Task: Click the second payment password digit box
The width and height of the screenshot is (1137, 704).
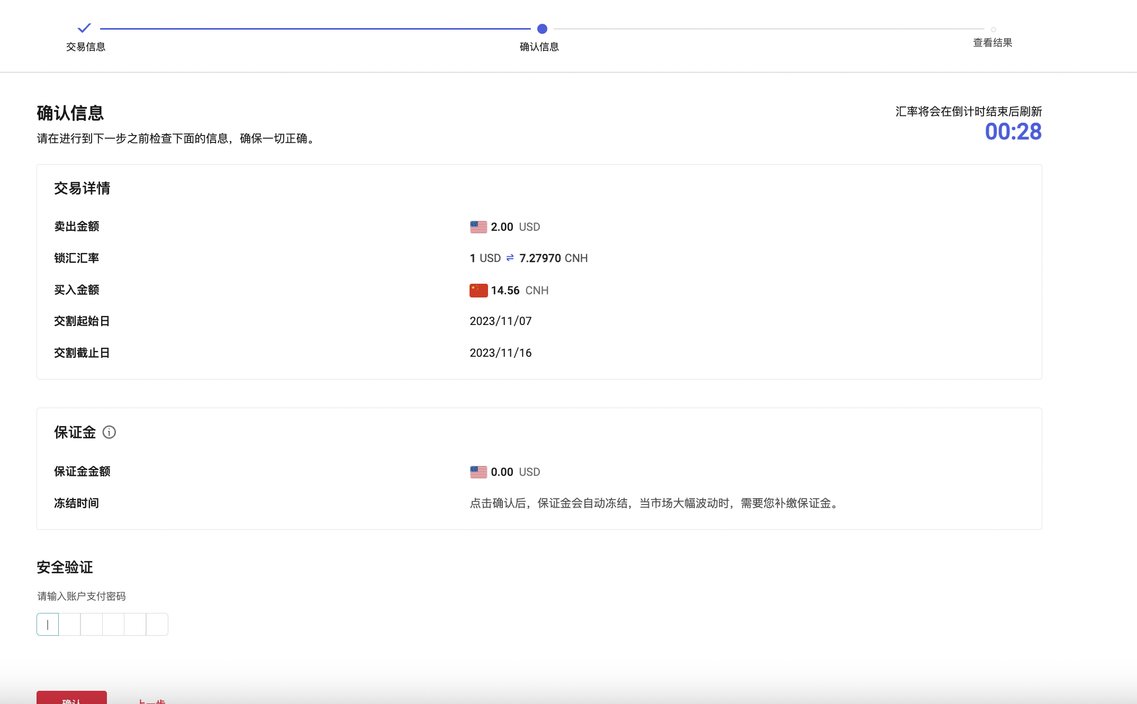Action: 69,625
